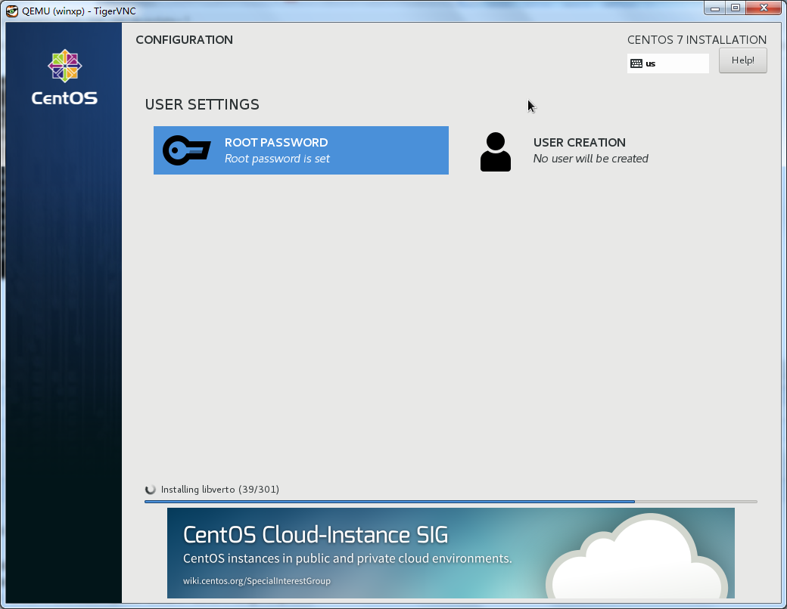The width and height of the screenshot is (787, 609).
Task: Click the TigerVNC window title icon
Action: coord(11,11)
